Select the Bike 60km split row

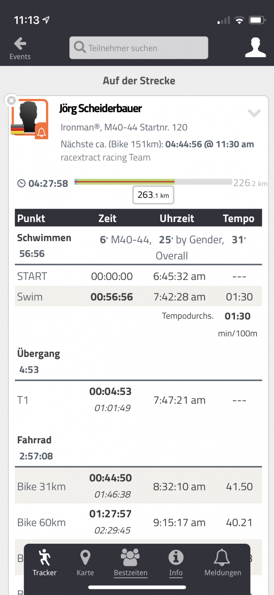tap(138, 522)
